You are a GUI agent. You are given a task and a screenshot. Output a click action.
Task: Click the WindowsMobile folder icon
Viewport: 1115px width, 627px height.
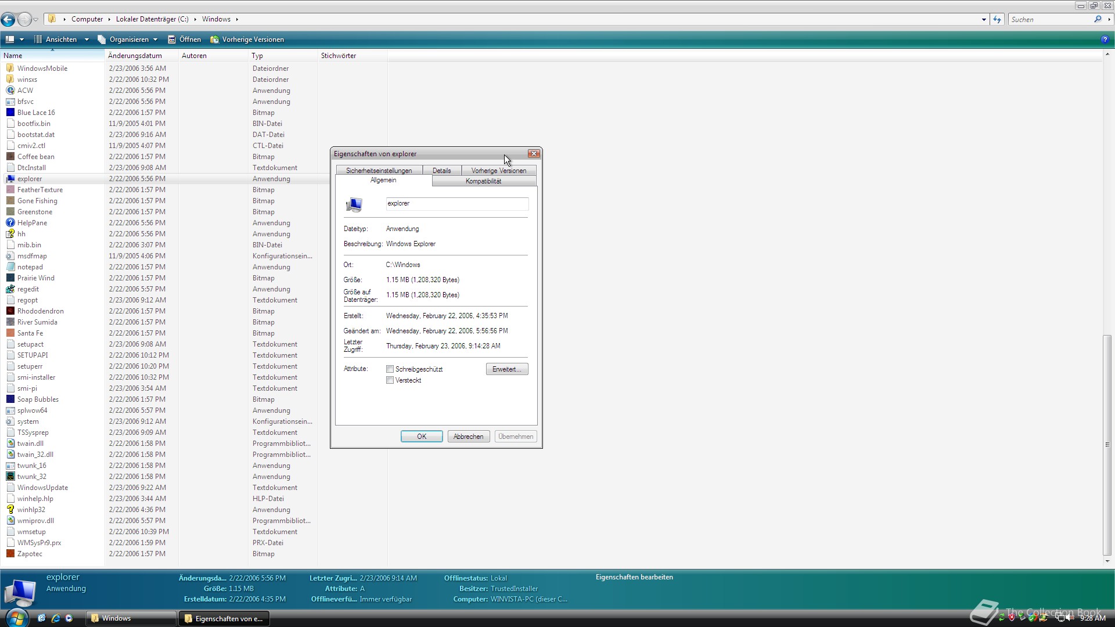(x=10, y=69)
